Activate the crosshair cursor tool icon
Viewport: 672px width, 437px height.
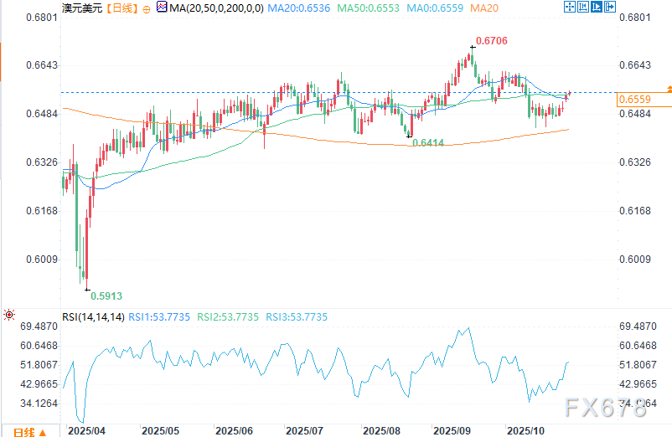(570, 7)
